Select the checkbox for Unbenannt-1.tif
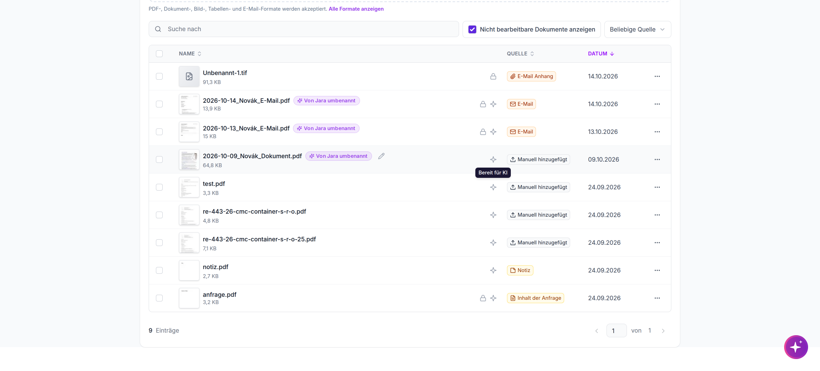820x371 pixels. [x=159, y=76]
